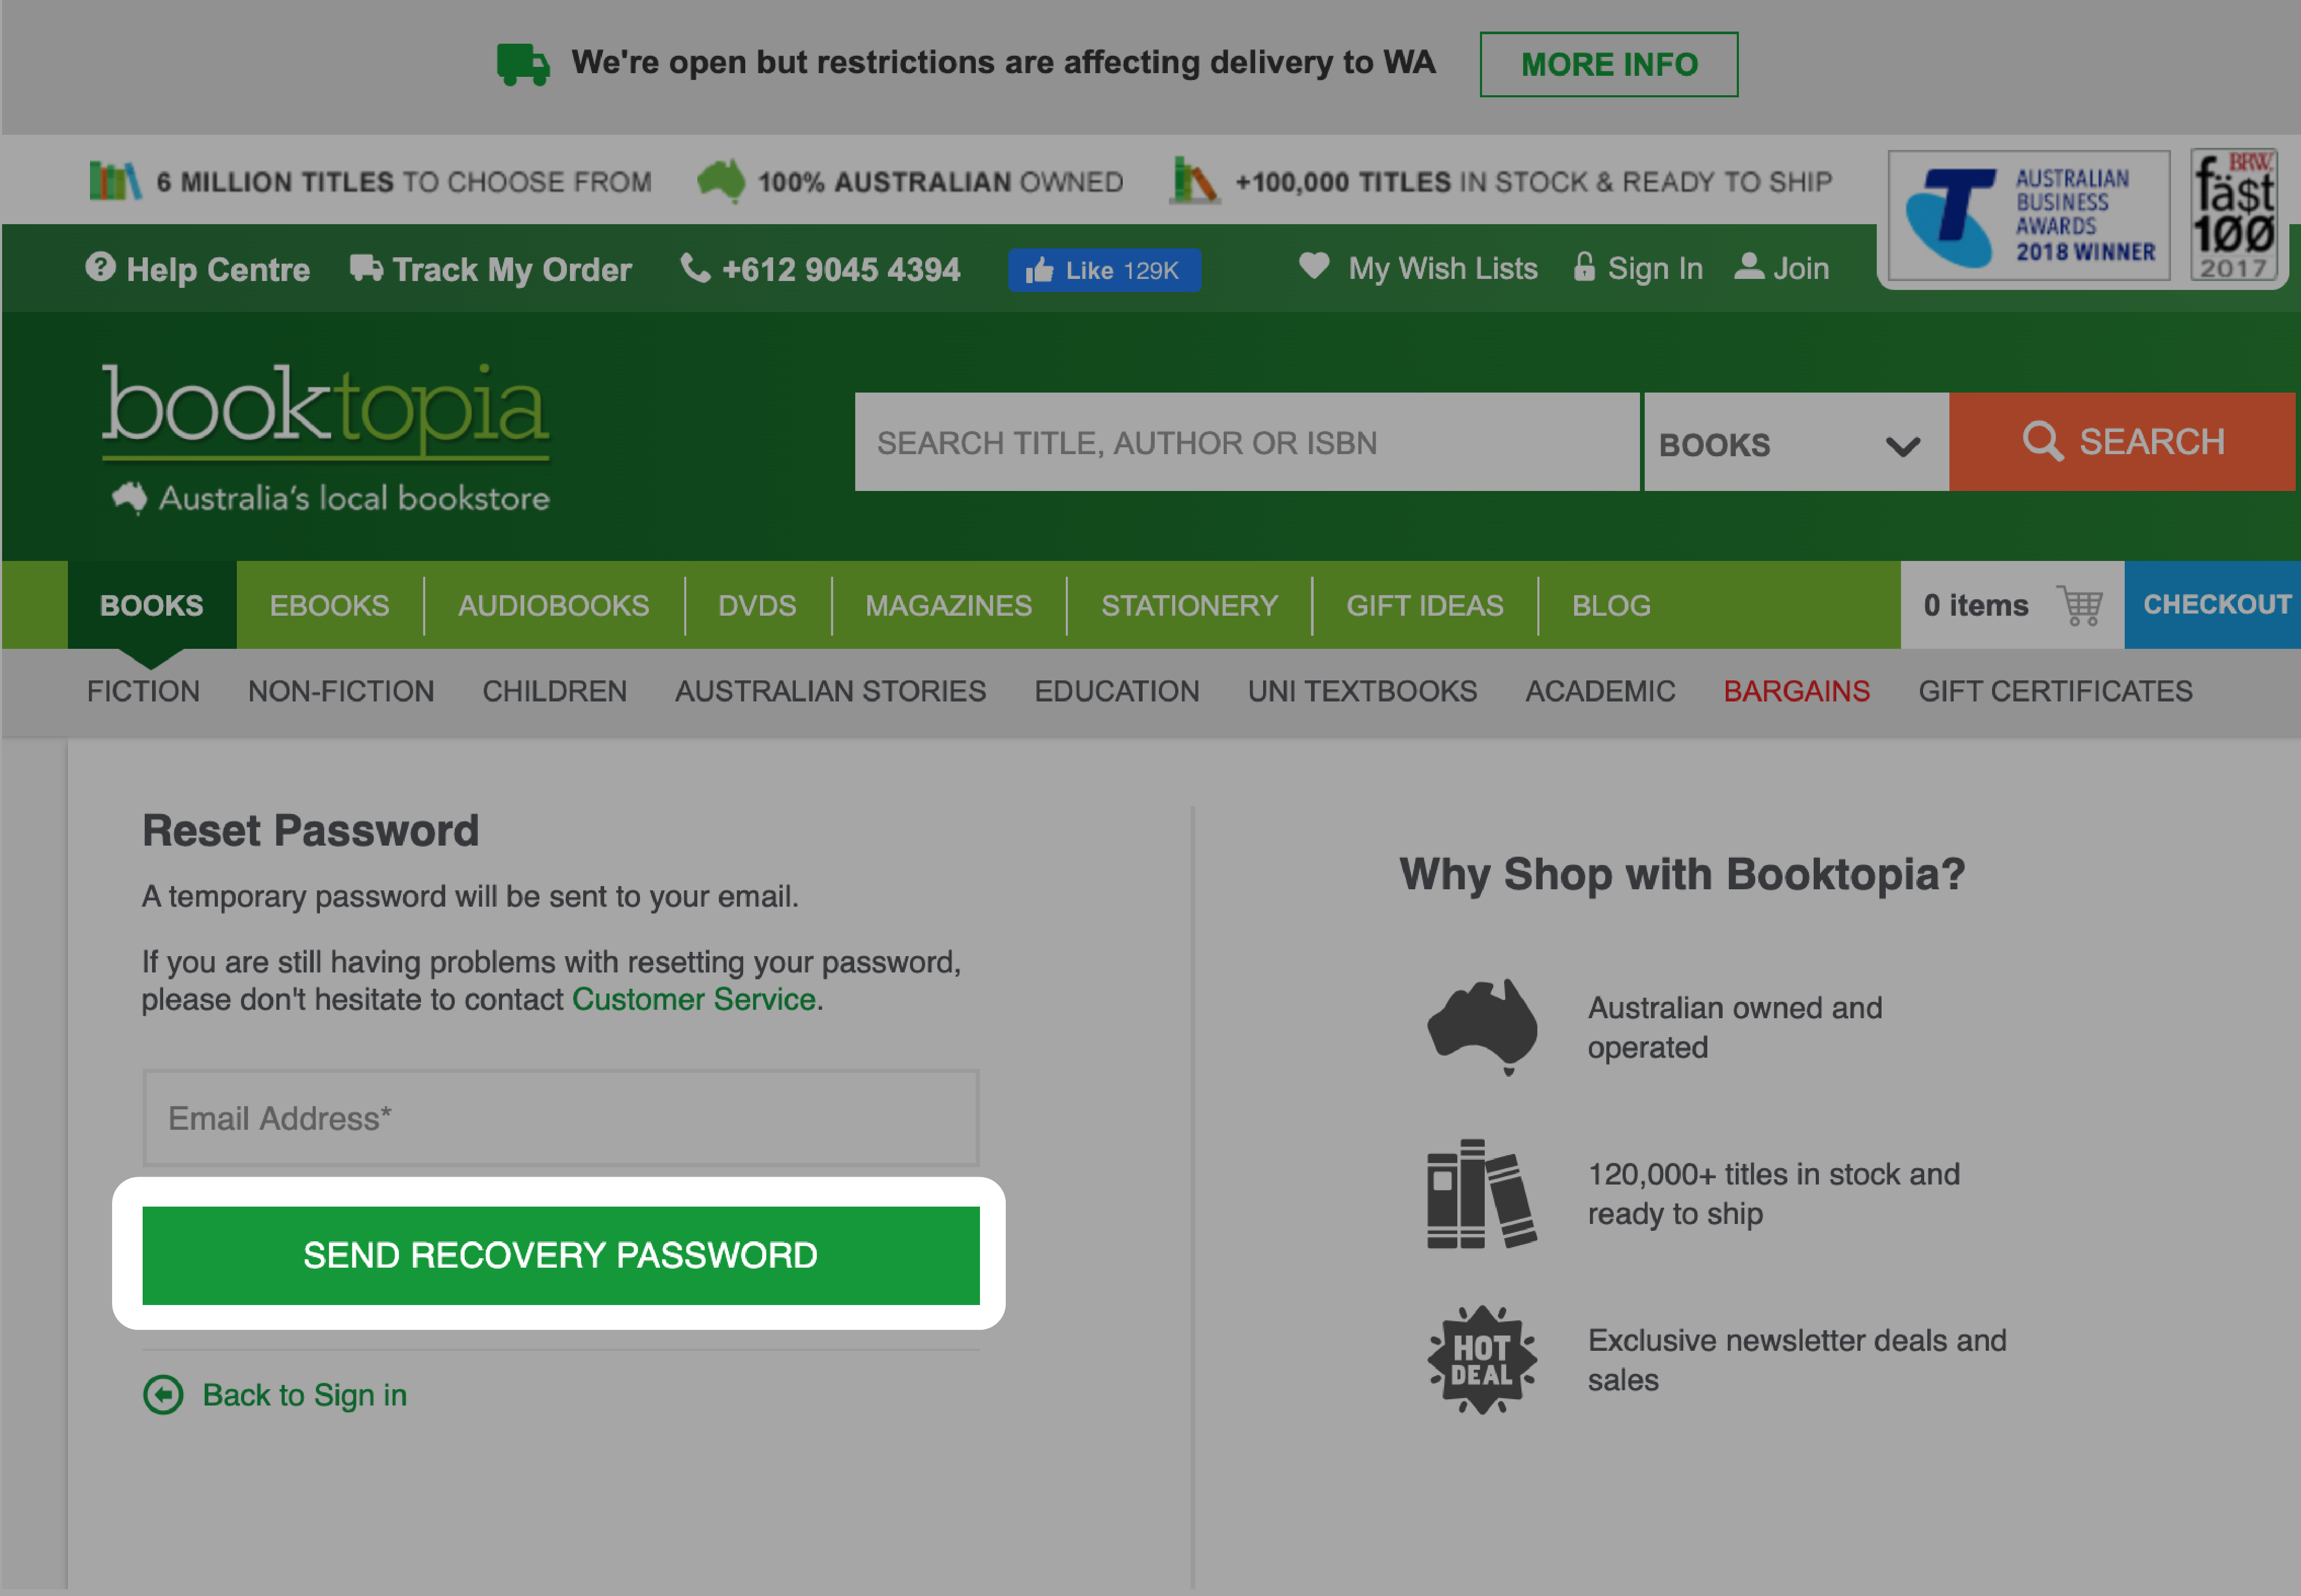This screenshot has width=2301, height=1596.
Task: Select the AUDIOBOOKS tab
Action: pyautogui.click(x=554, y=606)
